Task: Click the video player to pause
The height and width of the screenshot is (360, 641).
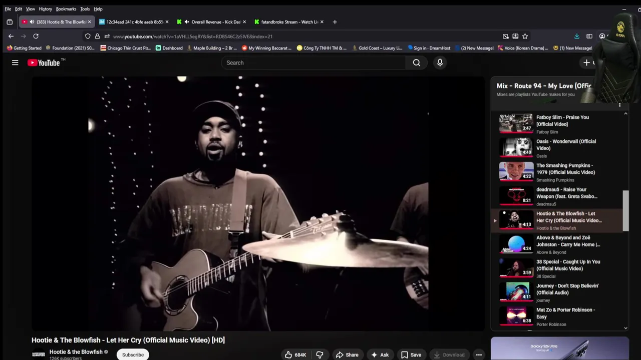Action: pyautogui.click(x=258, y=203)
